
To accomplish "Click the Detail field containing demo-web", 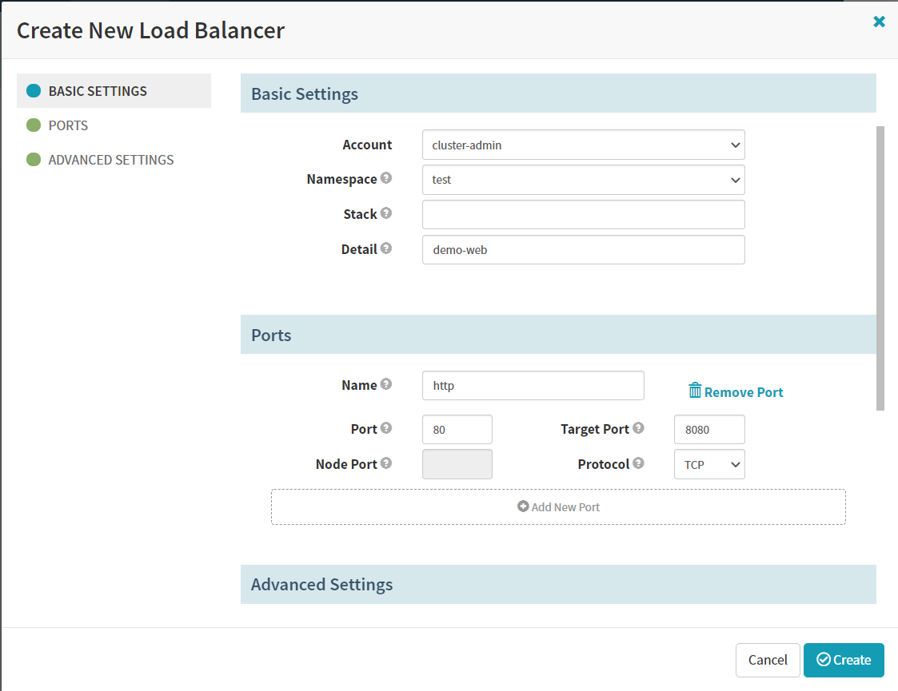I will pos(584,249).
